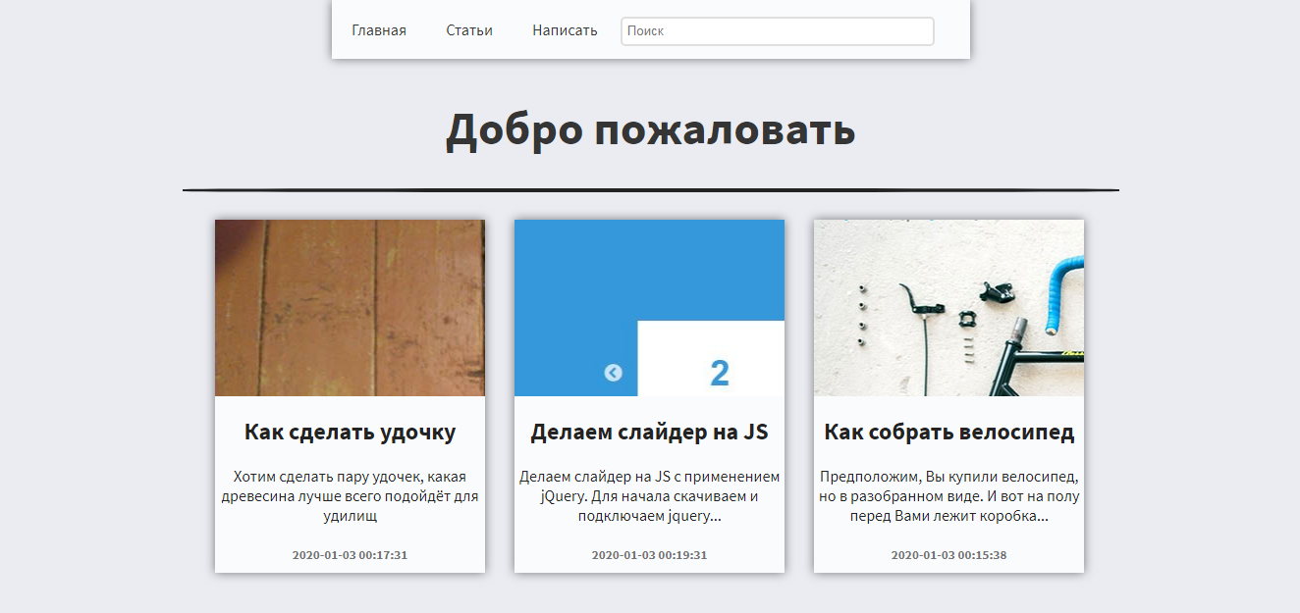Open the Главная menu item

(x=379, y=30)
